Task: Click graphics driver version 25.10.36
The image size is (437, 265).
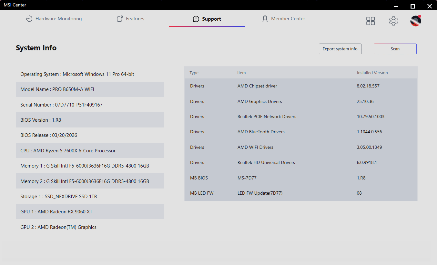Action: point(365,101)
